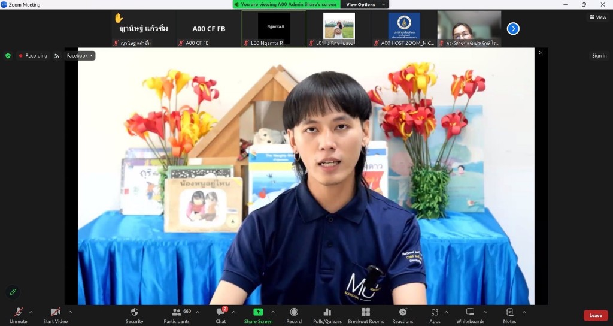Open the Security shield menu

coord(135,315)
